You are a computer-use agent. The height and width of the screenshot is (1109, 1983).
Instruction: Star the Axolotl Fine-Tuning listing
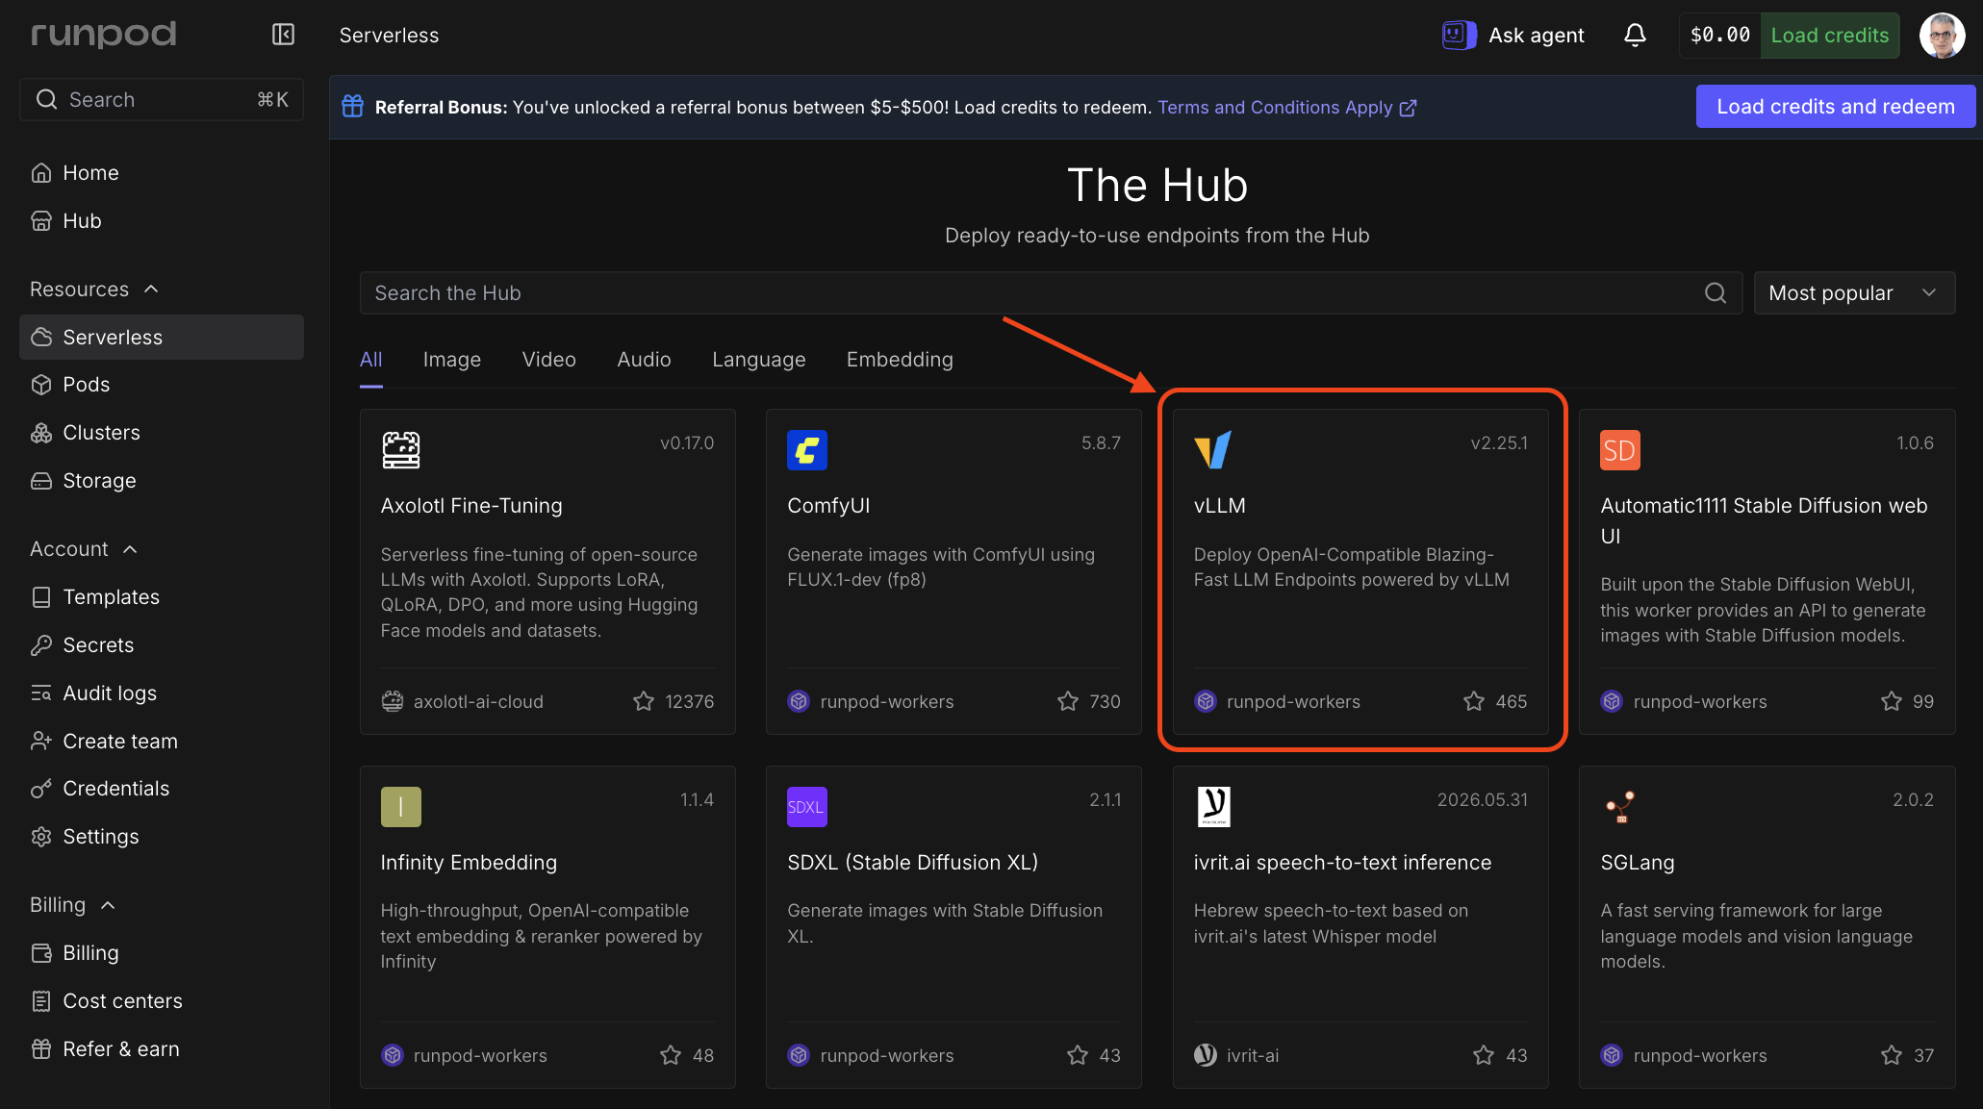pos(644,701)
